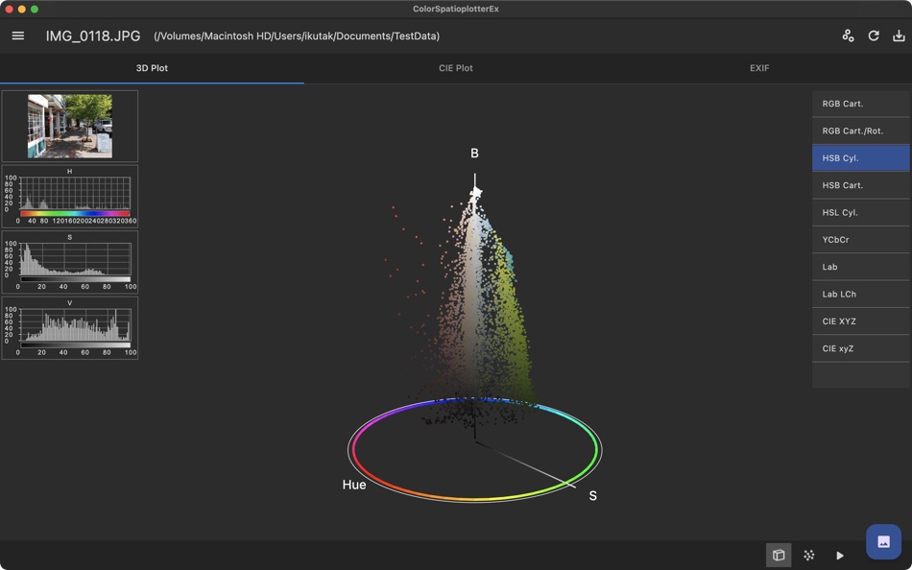This screenshot has height=570, width=912.
Task: Open the EXIF tab
Action: [x=759, y=68]
